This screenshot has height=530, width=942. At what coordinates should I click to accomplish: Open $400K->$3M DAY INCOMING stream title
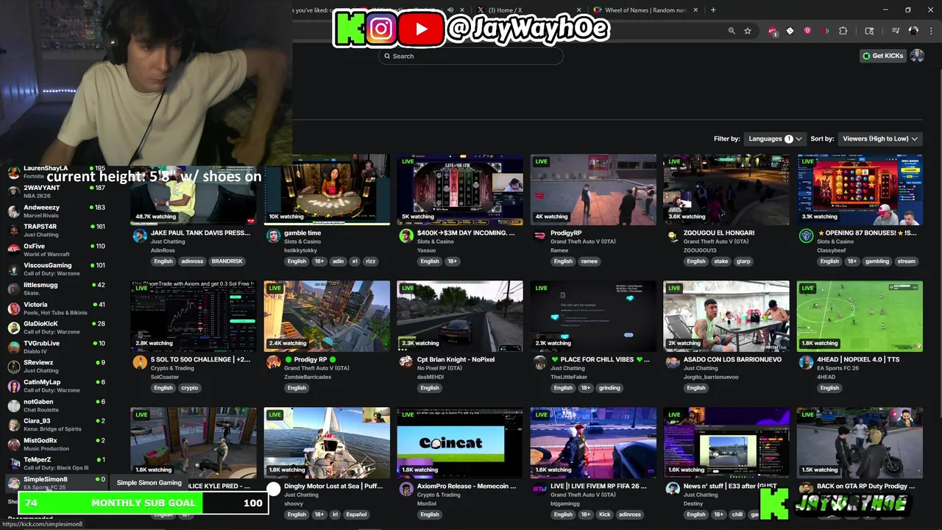click(x=466, y=233)
